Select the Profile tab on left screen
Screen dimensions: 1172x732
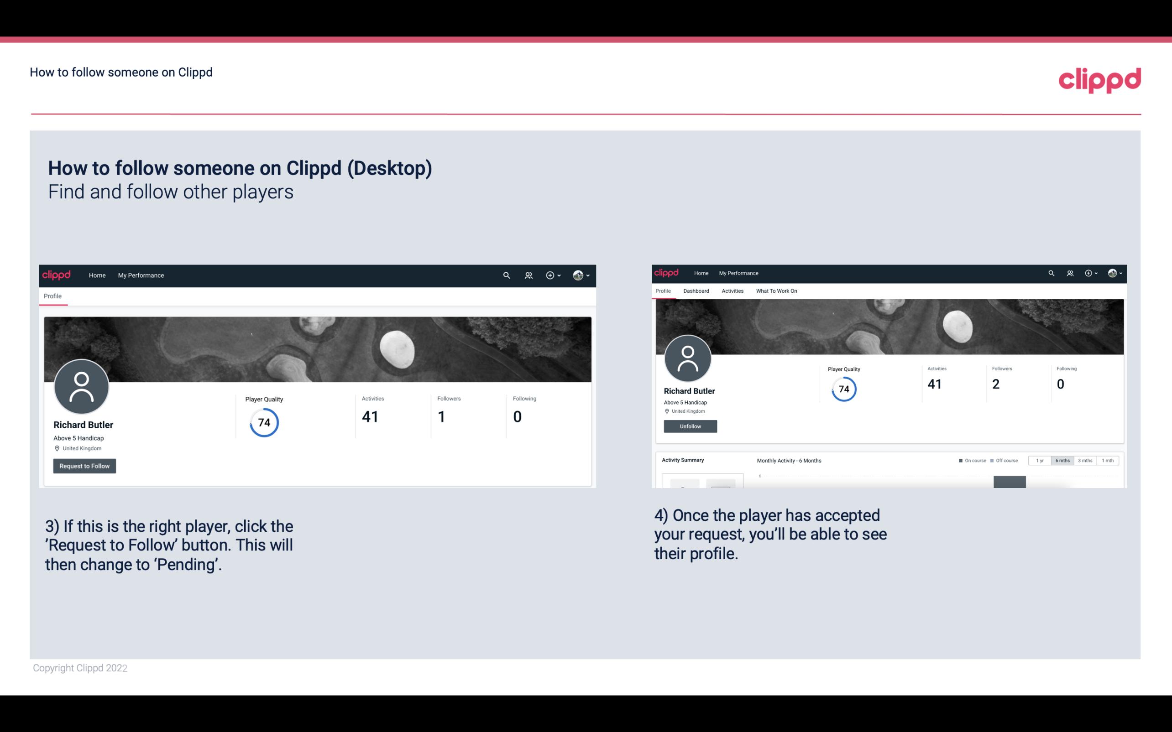click(52, 296)
